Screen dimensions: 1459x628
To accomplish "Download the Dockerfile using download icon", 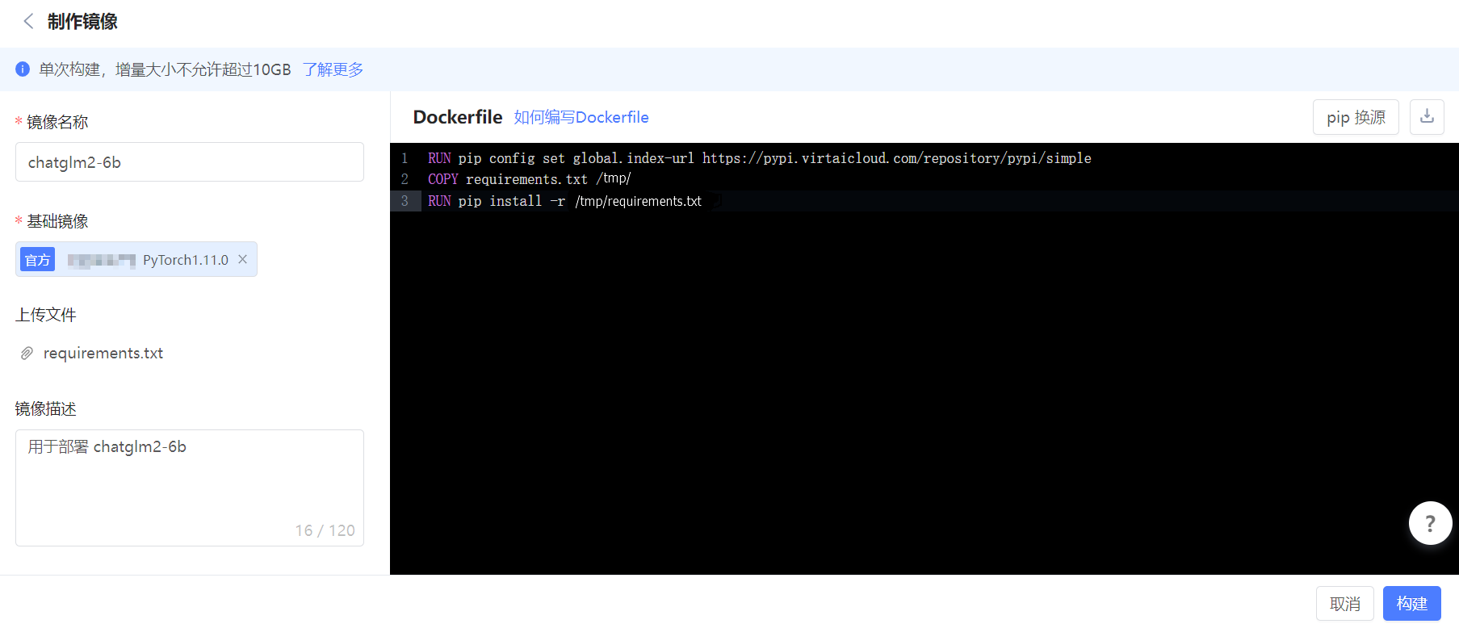I will coord(1427,117).
